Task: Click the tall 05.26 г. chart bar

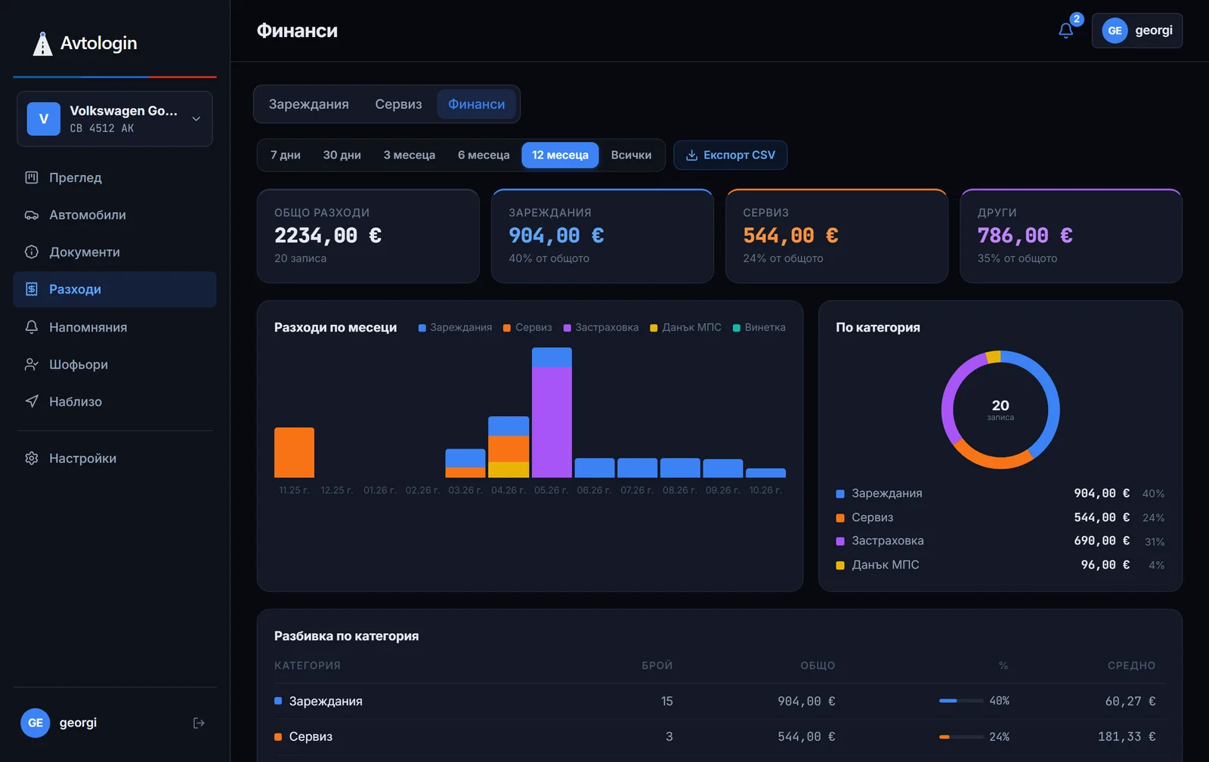Action: pyautogui.click(x=552, y=412)
